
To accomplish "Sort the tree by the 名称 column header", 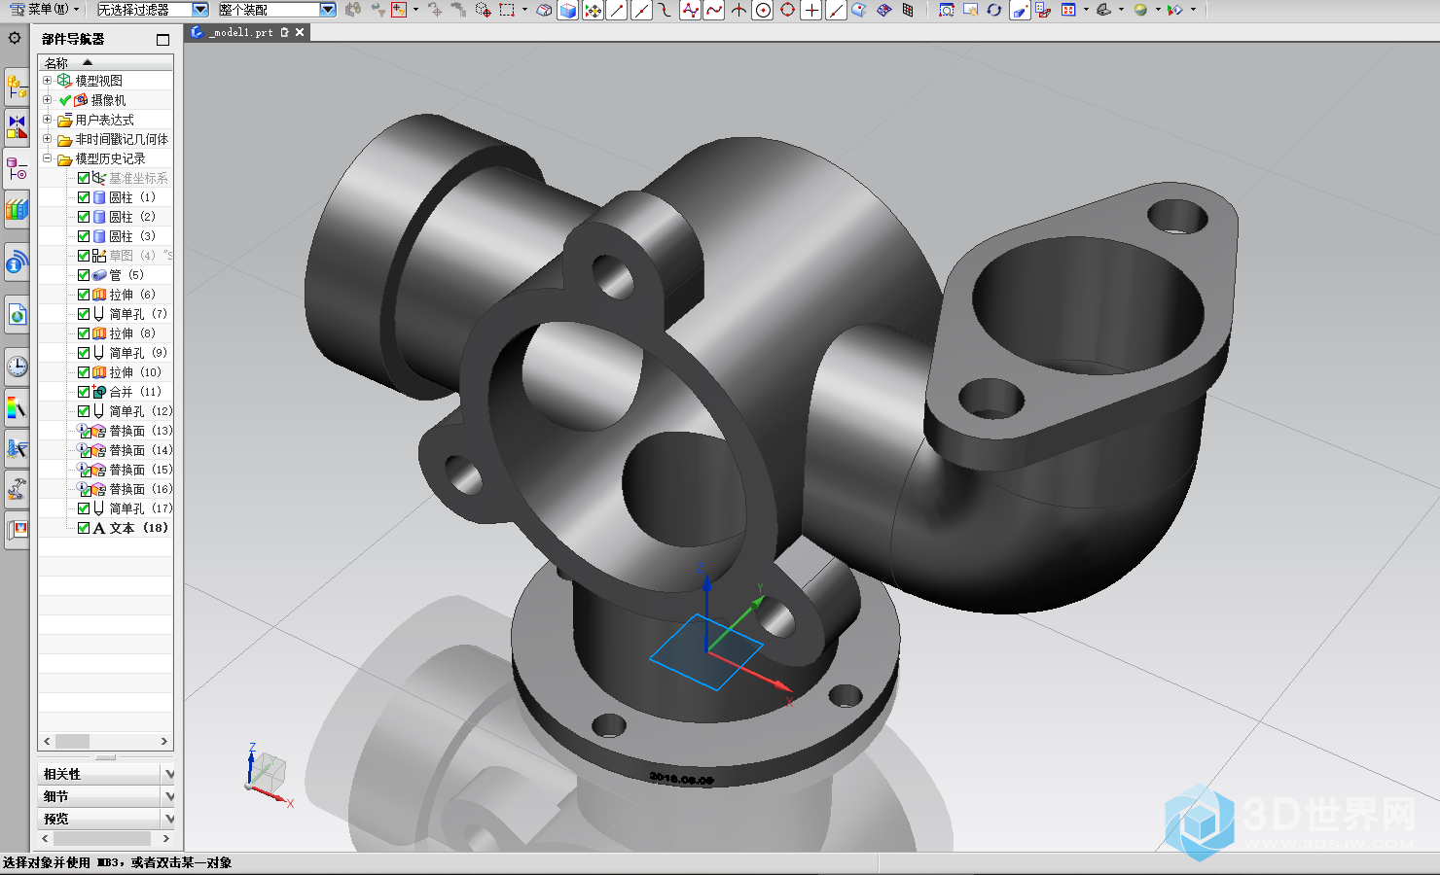I will click(105, 62).
